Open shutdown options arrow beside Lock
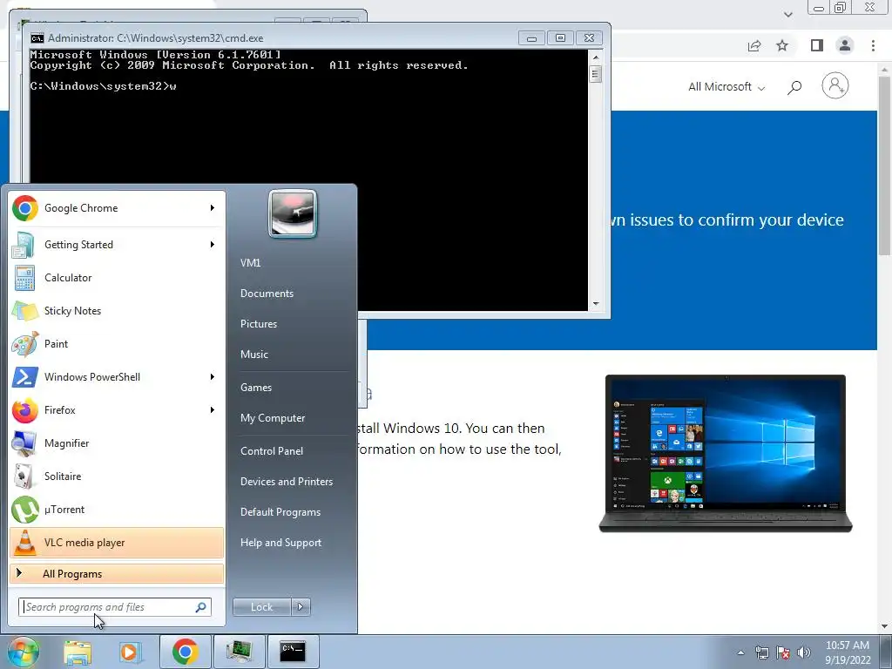892x669 pixels. tap(301, 607)
